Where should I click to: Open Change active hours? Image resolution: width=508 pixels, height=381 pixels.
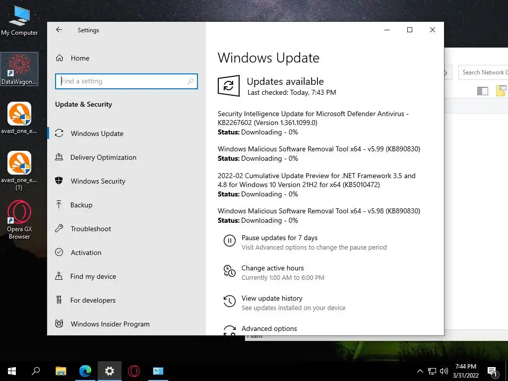[x=273, y=268]
